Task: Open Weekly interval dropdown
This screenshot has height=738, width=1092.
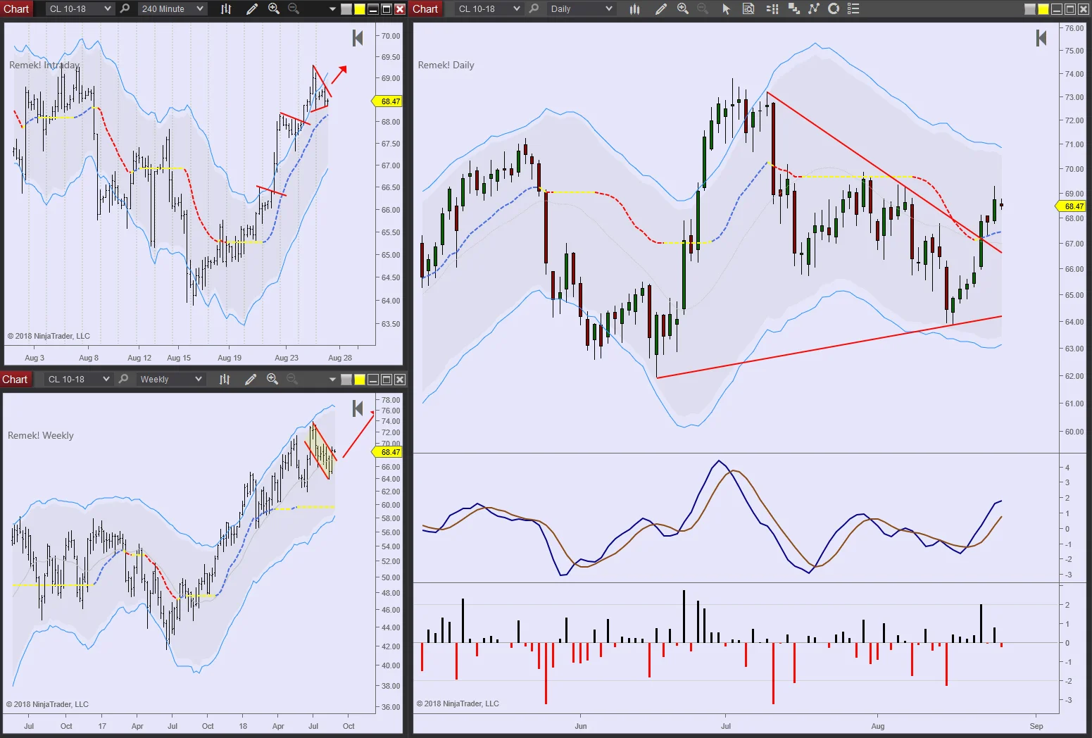Action: tap(170, 380)
